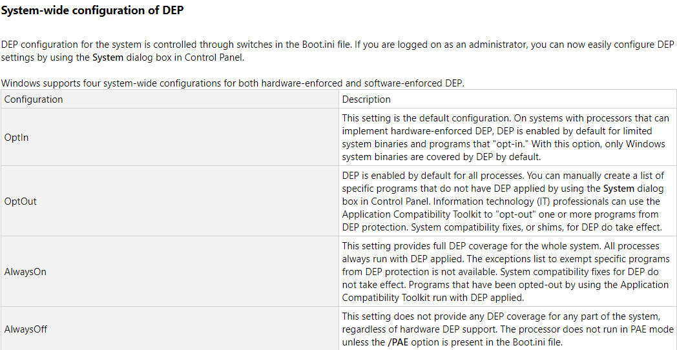
Task: Click the 'System-wide configuration of DEP' heading
Action: tap(93, 11)
